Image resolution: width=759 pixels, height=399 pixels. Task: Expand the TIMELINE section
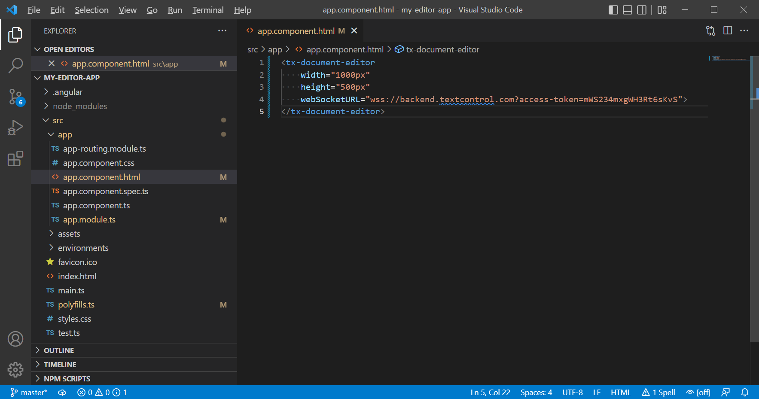[x=134, y=365]
